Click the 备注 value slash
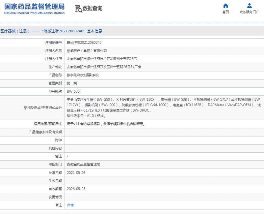The height and width of the screenshot is (214, 264). click(x=68, y=156)
